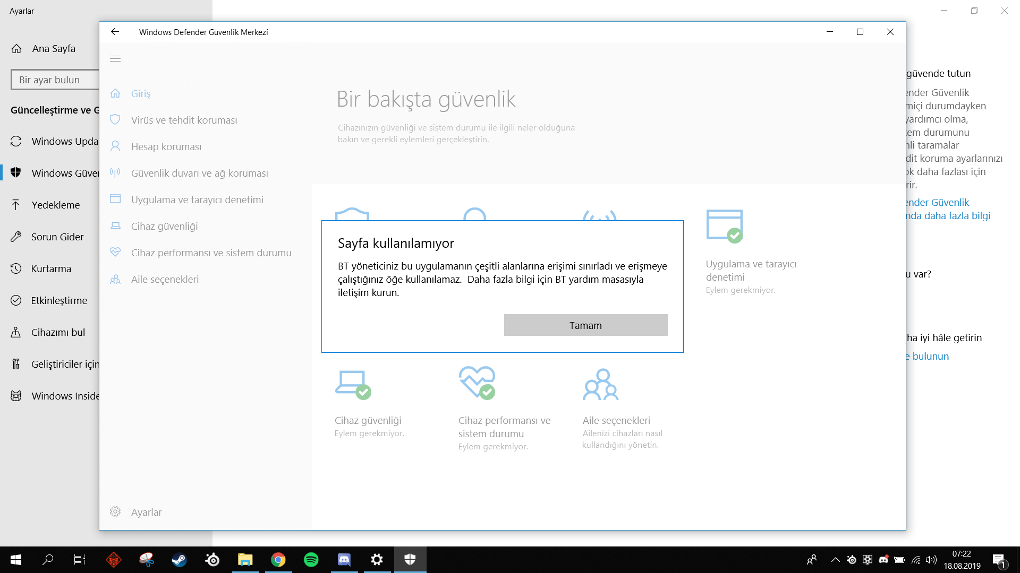Open Hesap koruması sidebar item

[166, 147]
